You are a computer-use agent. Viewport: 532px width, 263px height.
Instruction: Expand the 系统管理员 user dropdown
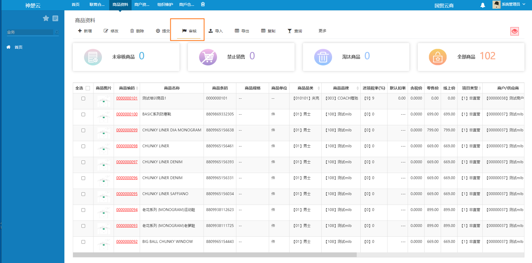tap(511, 4)
